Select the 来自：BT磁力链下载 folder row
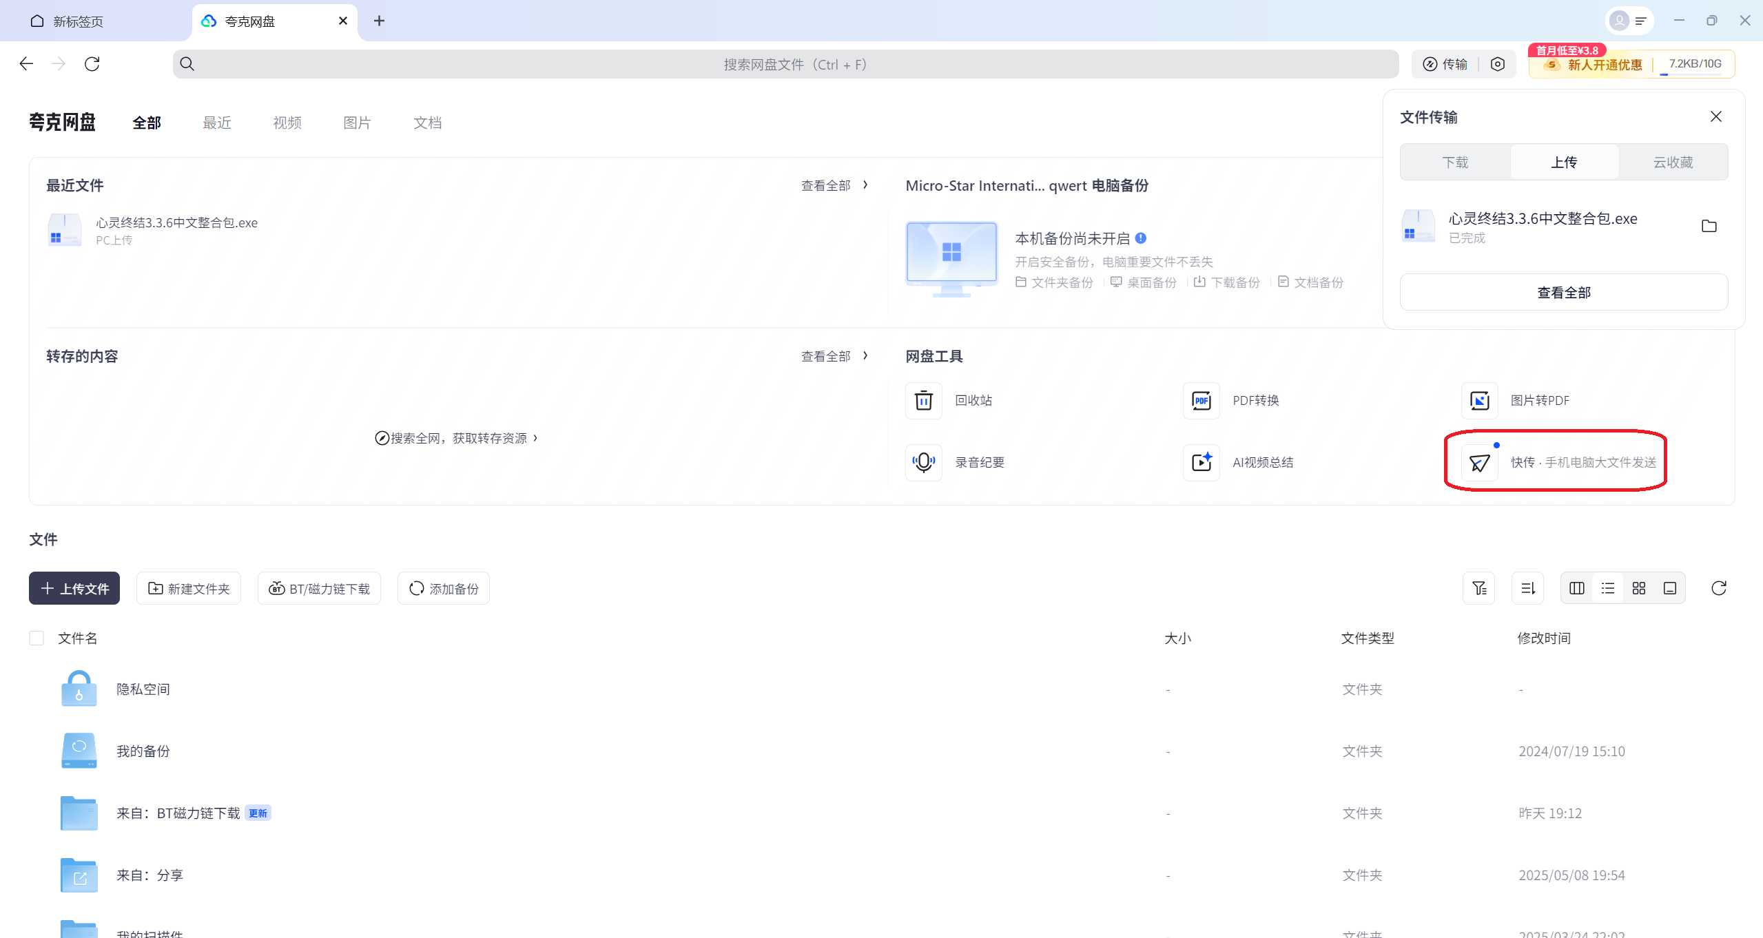The height and width of the screenshot is (938, 1763). pyautogui.click(x=880, y=813)
